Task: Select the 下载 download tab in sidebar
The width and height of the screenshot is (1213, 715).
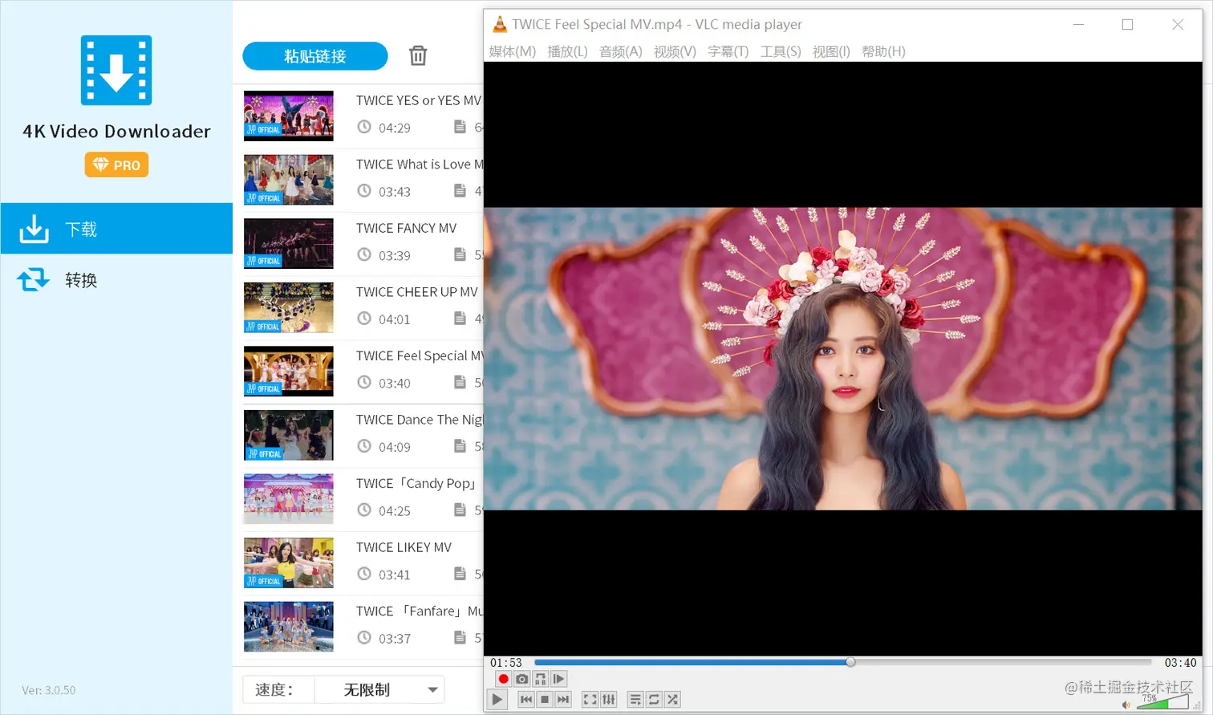Action: (116, 229)
